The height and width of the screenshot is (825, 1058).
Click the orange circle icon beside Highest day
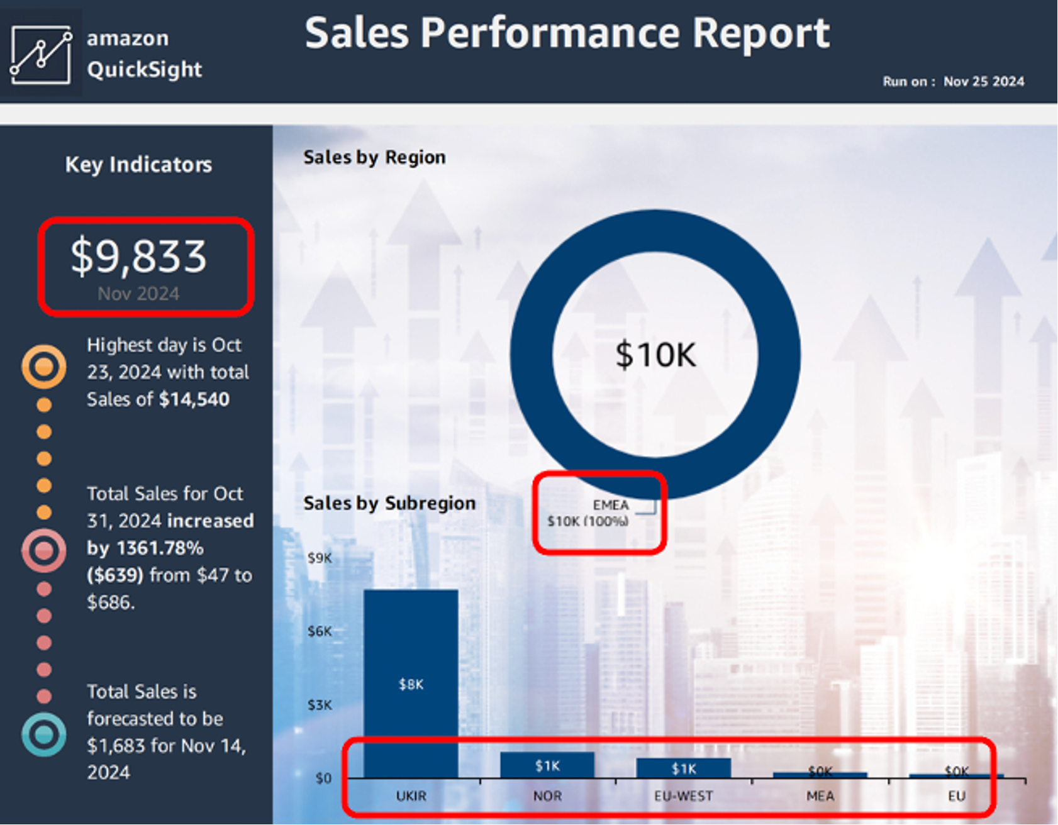(44, 367)
